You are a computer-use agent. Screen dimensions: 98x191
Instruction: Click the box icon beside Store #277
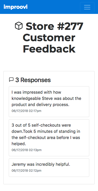[19, 26]
